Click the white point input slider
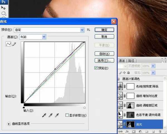This screenshot has height=134, width=167. click(85, 107)
